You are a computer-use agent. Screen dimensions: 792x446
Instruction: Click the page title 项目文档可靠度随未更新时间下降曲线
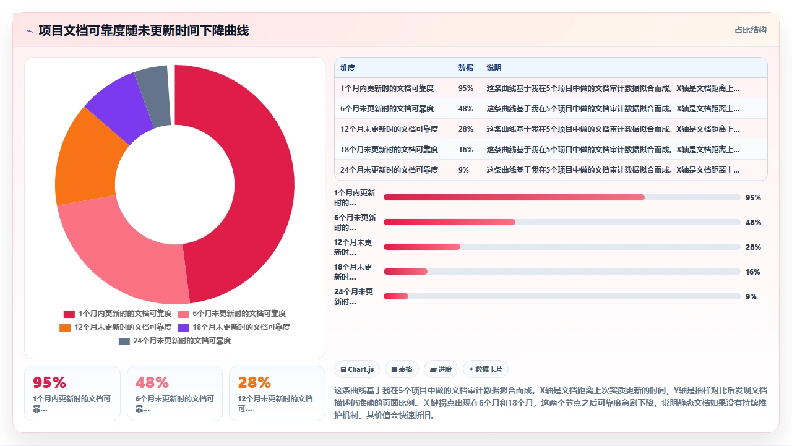[144, 30]
